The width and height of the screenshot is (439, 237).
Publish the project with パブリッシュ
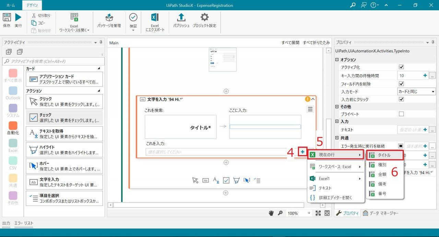click(181, 20)
